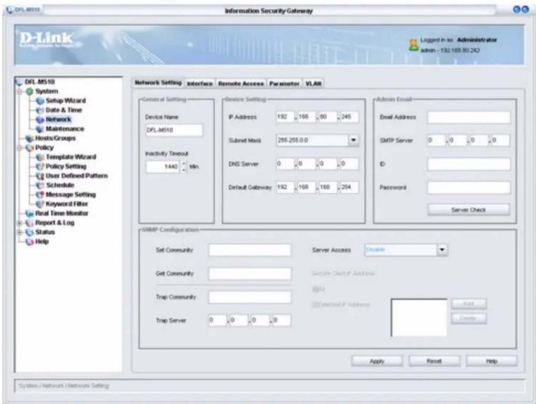Open Keyword Filter icon
The height and width of the screenshot is (404, 536).
coord(40,204)
